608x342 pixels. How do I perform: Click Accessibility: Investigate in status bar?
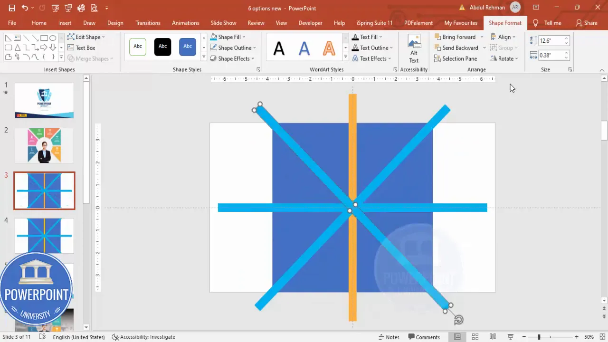(x=143, y=337)
